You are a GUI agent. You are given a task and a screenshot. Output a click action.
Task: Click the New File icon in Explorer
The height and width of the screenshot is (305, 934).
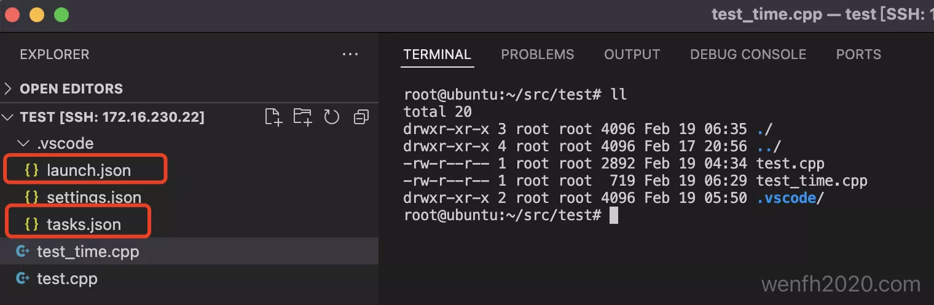[x=273, y=117]
